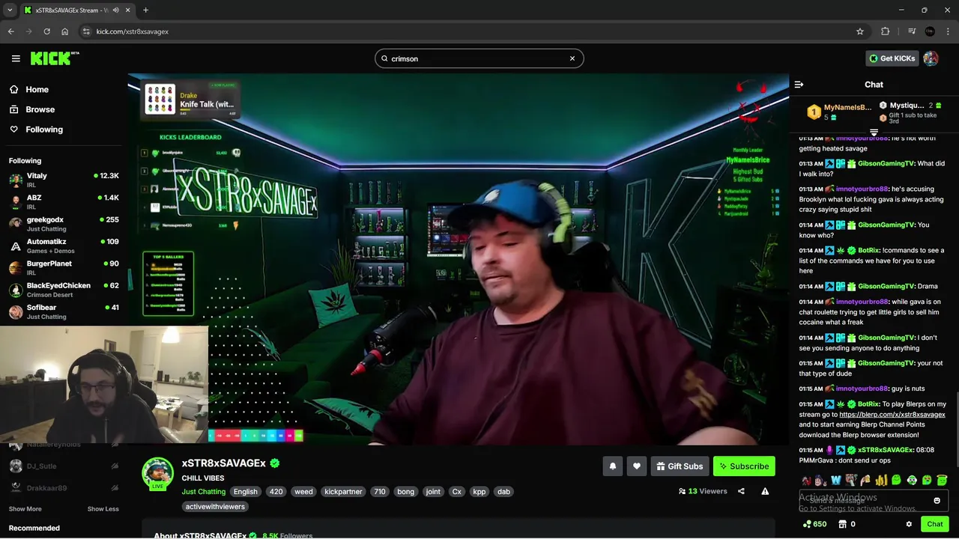Select the Cx tag
The width and height of the screenshot is (959, 539).
coord(456,492)
